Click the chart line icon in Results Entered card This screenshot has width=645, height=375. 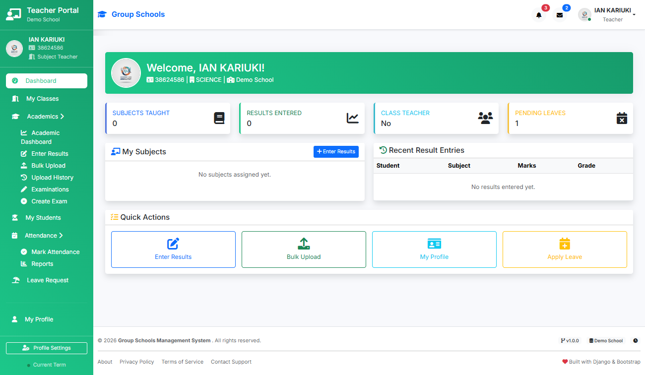pyautogui.click(x=353, y=118)
